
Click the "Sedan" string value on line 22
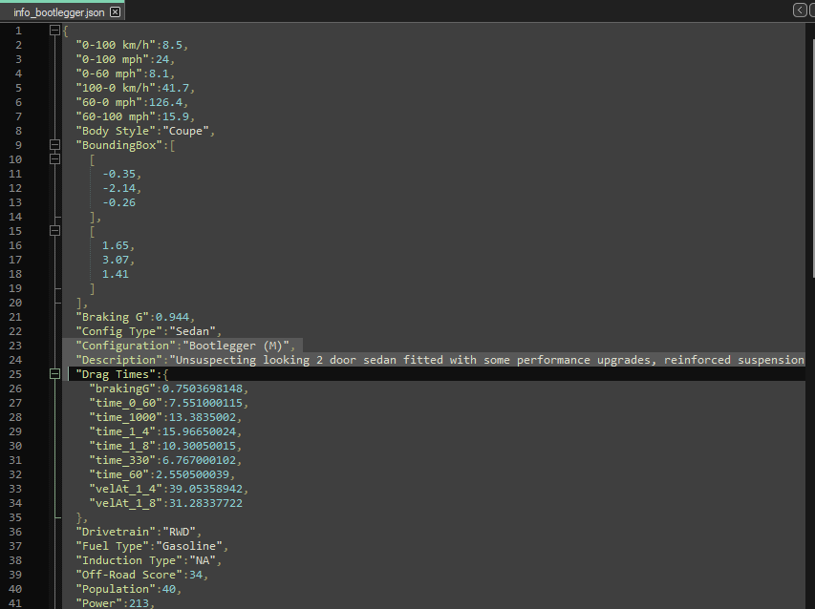[192, 331]
